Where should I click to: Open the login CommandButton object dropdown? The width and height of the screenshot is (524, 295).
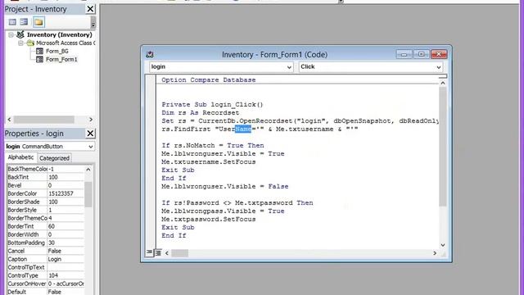91,147
